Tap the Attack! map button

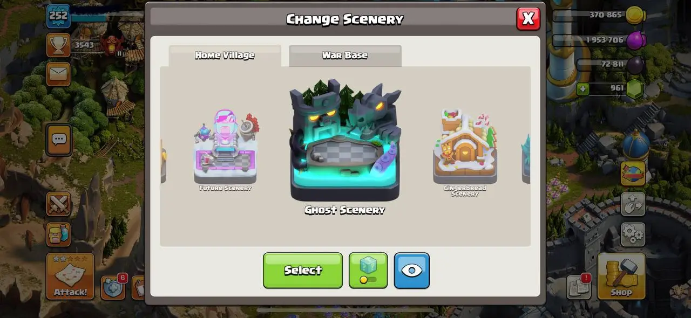click(x=70, y=276)
